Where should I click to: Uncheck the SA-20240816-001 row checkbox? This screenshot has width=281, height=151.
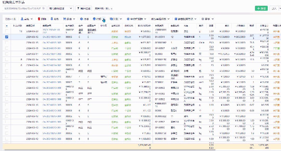point(7,37)
